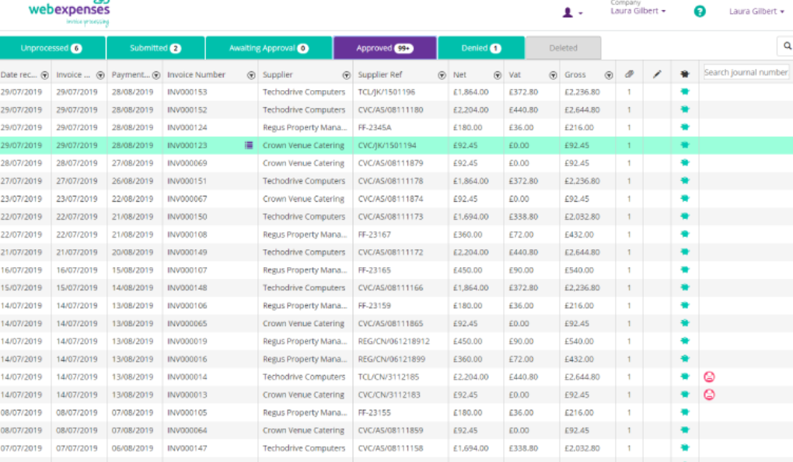The width and height of the screenshot is (793, 462).
Task: Open the Vat column filter dropdown
Action: coord(553,75)
